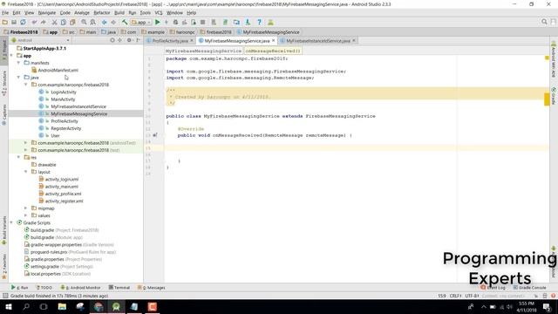Expand the mipmap folder node

click(25, 208)
